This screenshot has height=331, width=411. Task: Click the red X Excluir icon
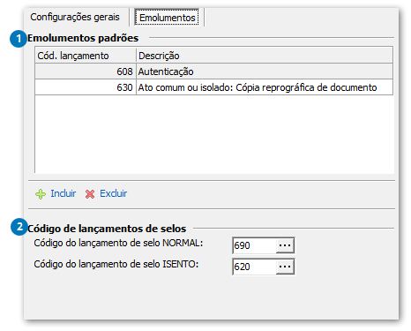[x=90, y=194]
